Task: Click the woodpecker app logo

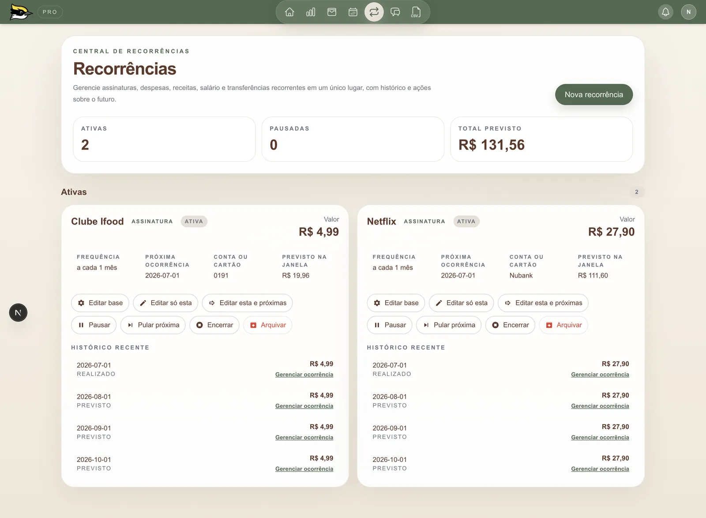Action: [21, 12]
